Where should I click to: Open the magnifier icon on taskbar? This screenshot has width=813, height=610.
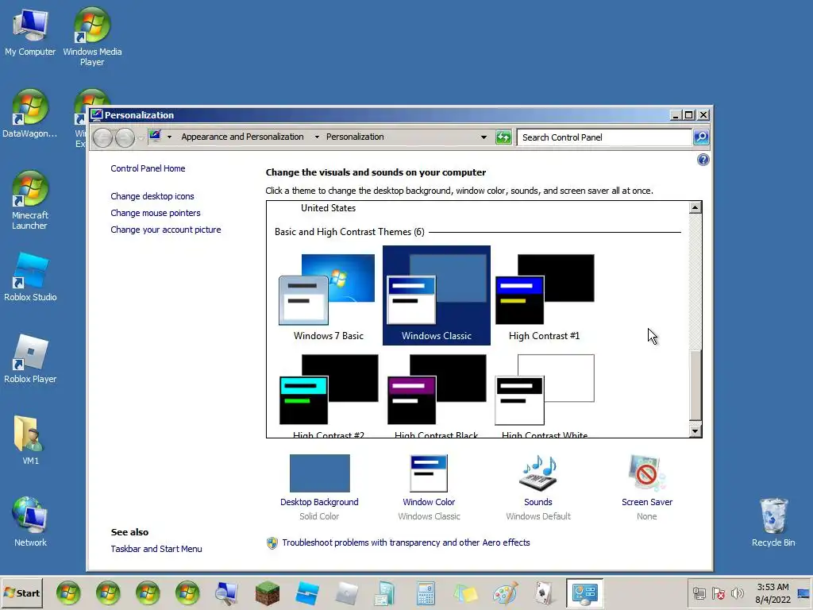coord(226,593)
